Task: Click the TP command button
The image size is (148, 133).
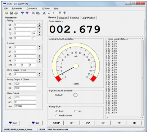Action: [x=119, y=123]
